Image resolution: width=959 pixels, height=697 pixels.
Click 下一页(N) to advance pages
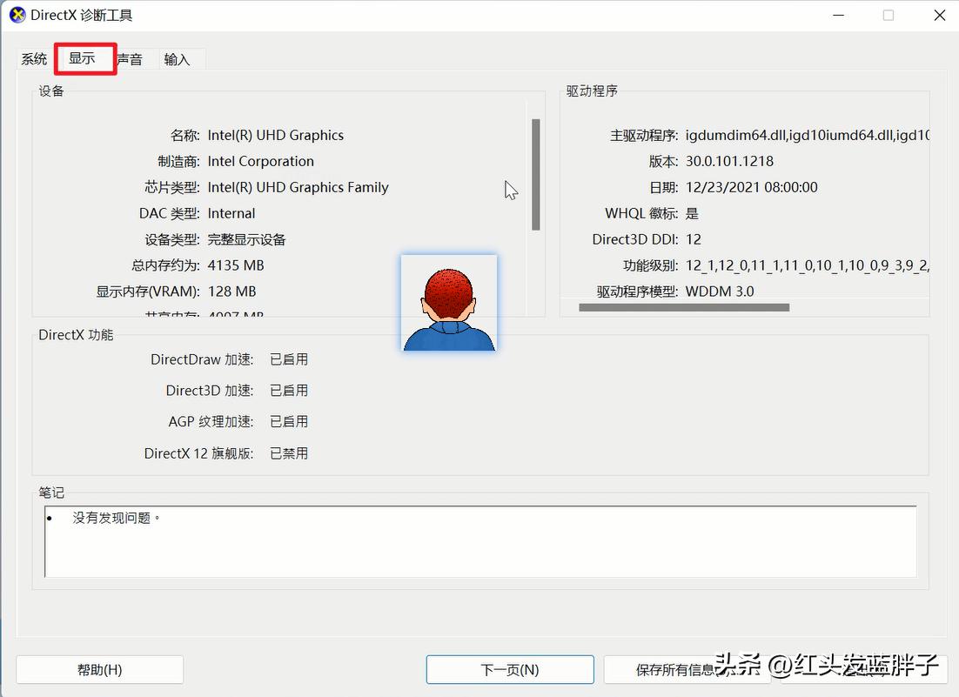(509, 669)
